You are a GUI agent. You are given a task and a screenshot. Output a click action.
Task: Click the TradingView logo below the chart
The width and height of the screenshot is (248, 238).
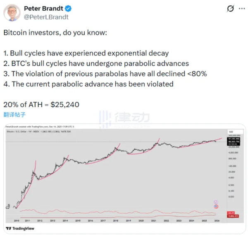tap(20, 228)
